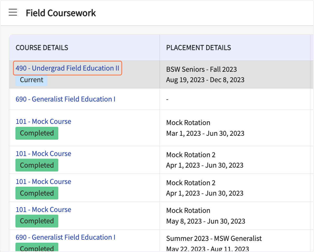
Task: Click the Current status badge
Action: pyautogui.click(x=31, y=80)
